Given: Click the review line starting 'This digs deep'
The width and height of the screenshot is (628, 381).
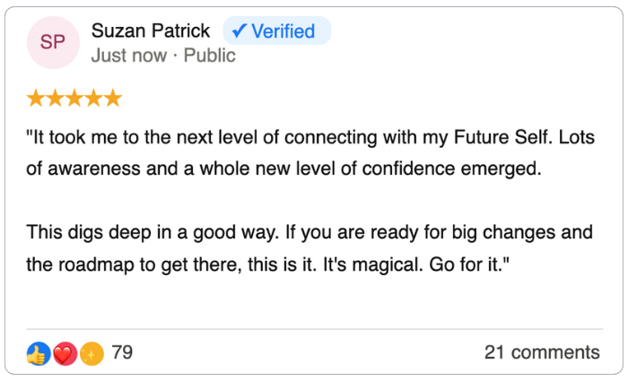Looking at the screenshot, I should pos(310,232).
